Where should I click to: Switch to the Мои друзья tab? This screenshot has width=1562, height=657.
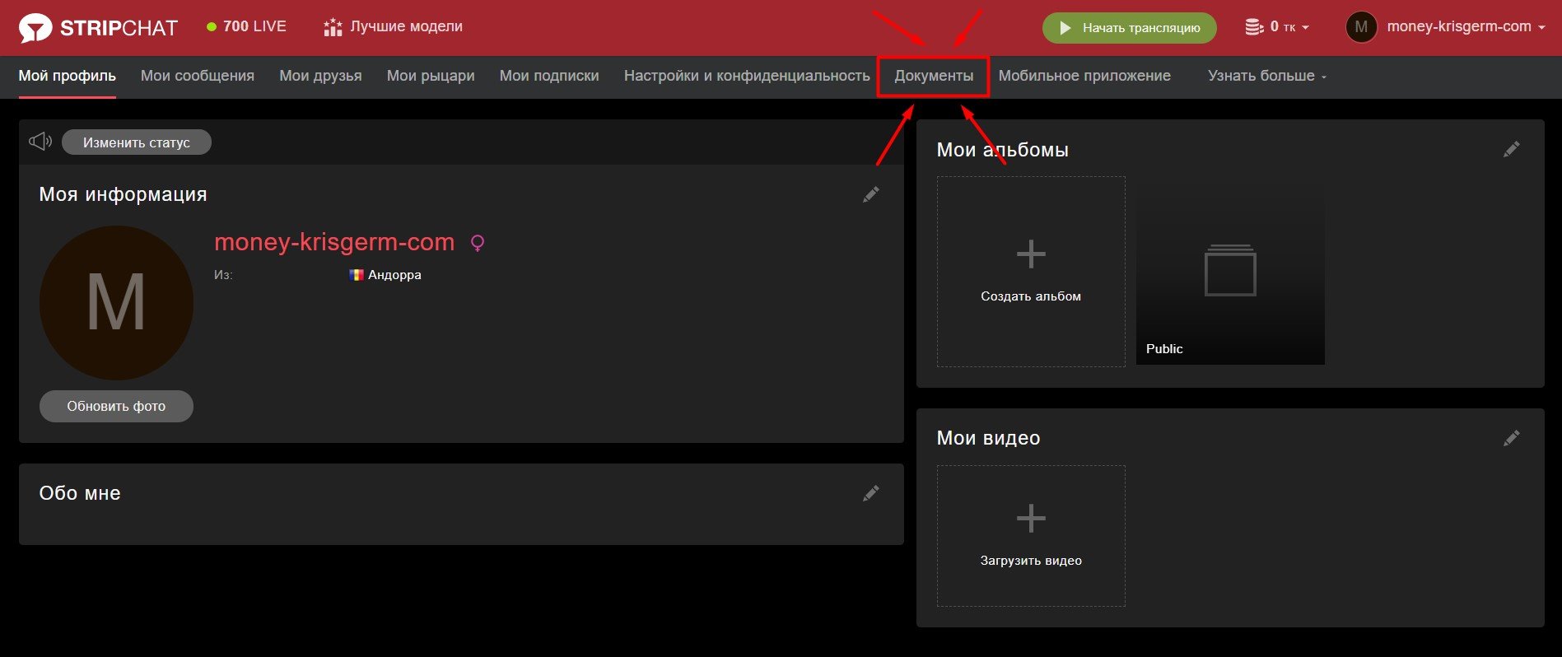click(x=320, y=76)
